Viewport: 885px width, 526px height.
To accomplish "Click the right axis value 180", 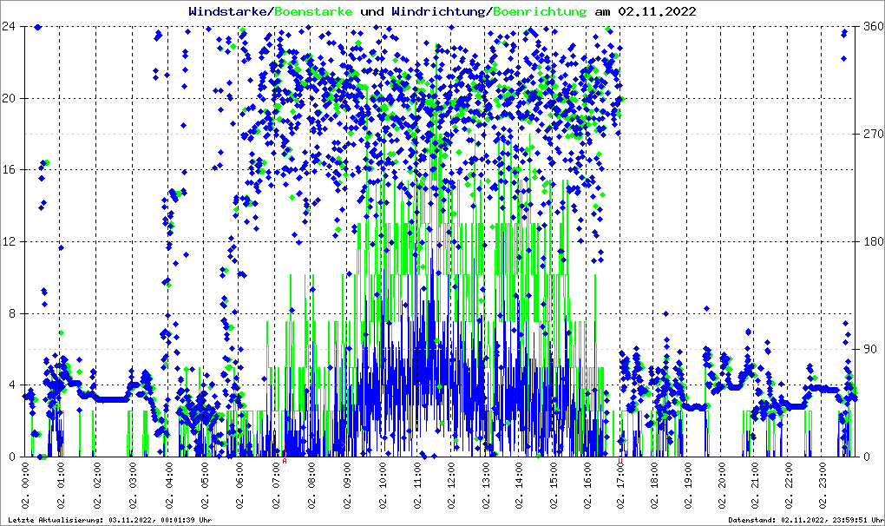I will click(874, 241).
